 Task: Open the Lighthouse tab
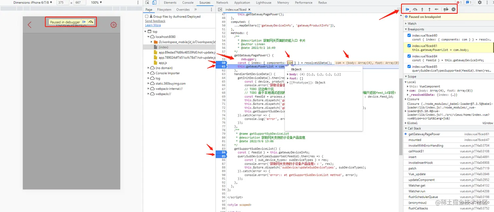(264, 2)
